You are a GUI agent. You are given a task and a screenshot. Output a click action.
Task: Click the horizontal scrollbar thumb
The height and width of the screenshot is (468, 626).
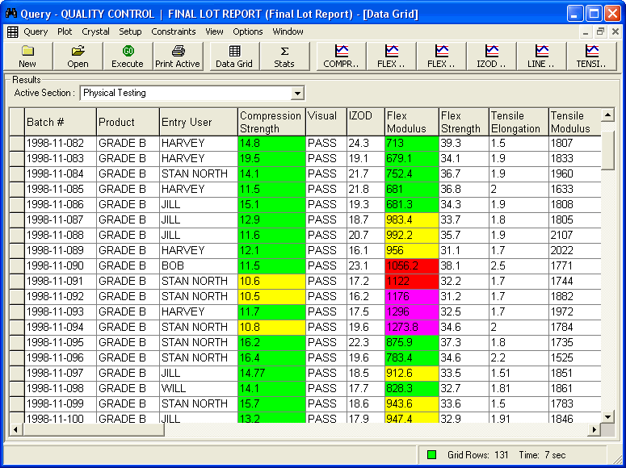(94, 430)
